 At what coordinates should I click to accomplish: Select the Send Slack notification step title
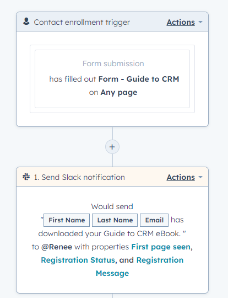79,177
